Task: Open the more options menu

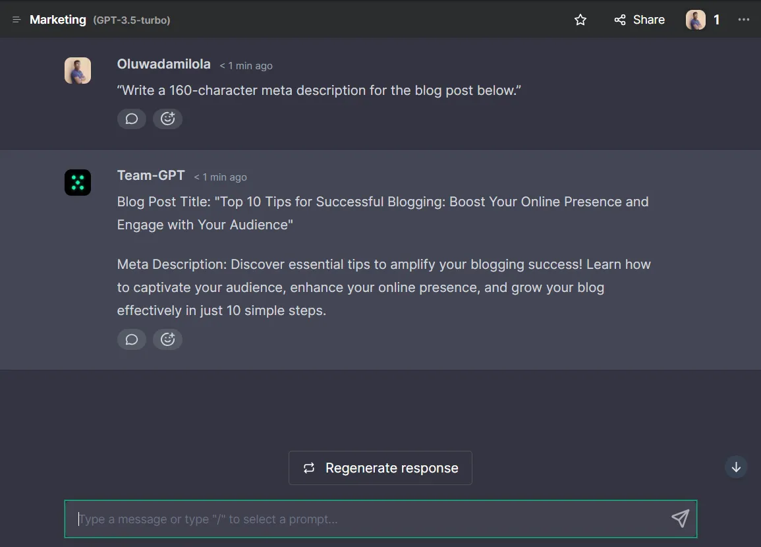Action: coord(744,20)
